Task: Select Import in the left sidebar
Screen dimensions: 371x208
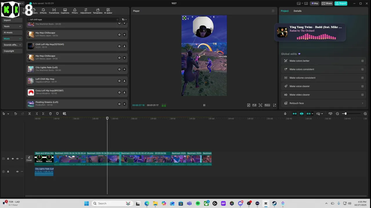Action: [x=12, y=20]
